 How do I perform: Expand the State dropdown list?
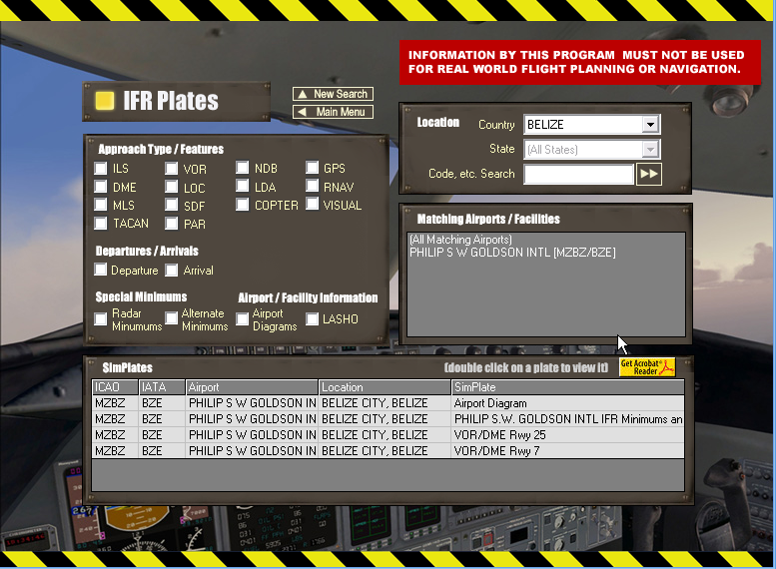coord(650,150)
